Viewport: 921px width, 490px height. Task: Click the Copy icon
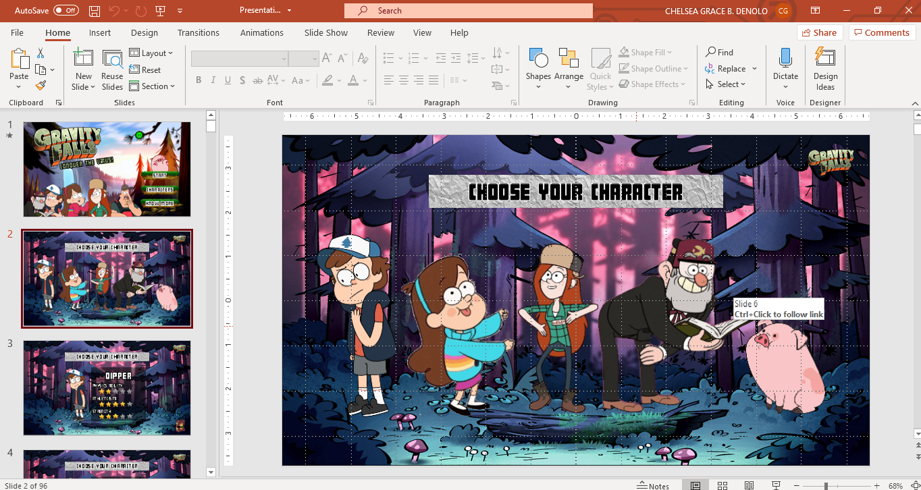tap(41, 70)
